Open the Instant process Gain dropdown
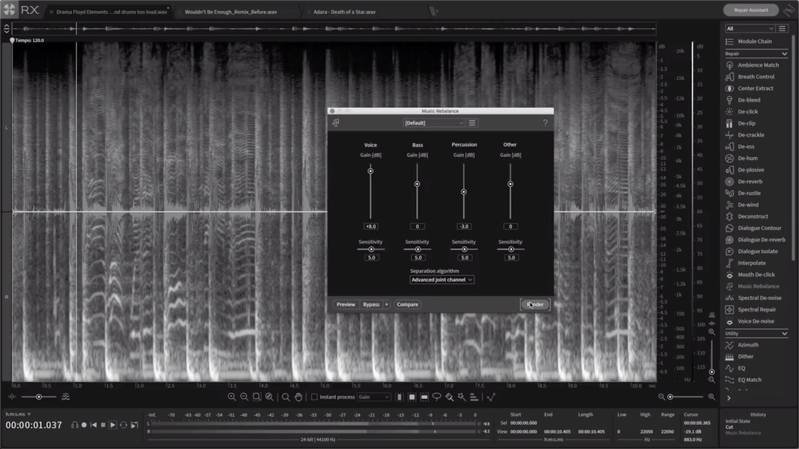Image resolution: width=799 pixels, height=449 pixels. [374, 397]
